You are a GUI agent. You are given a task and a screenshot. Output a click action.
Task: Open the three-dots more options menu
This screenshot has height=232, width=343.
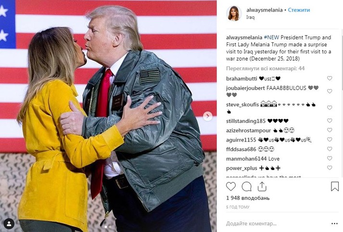(x=334, y=223)
